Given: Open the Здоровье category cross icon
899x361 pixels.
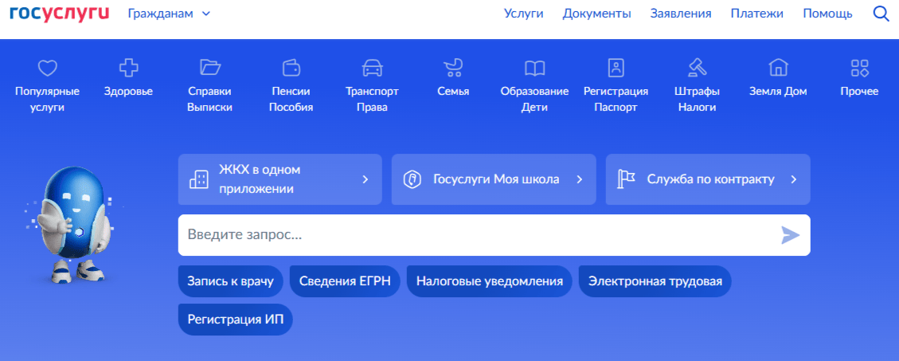Looking at the screenshot, I should (x=128, y=67).
